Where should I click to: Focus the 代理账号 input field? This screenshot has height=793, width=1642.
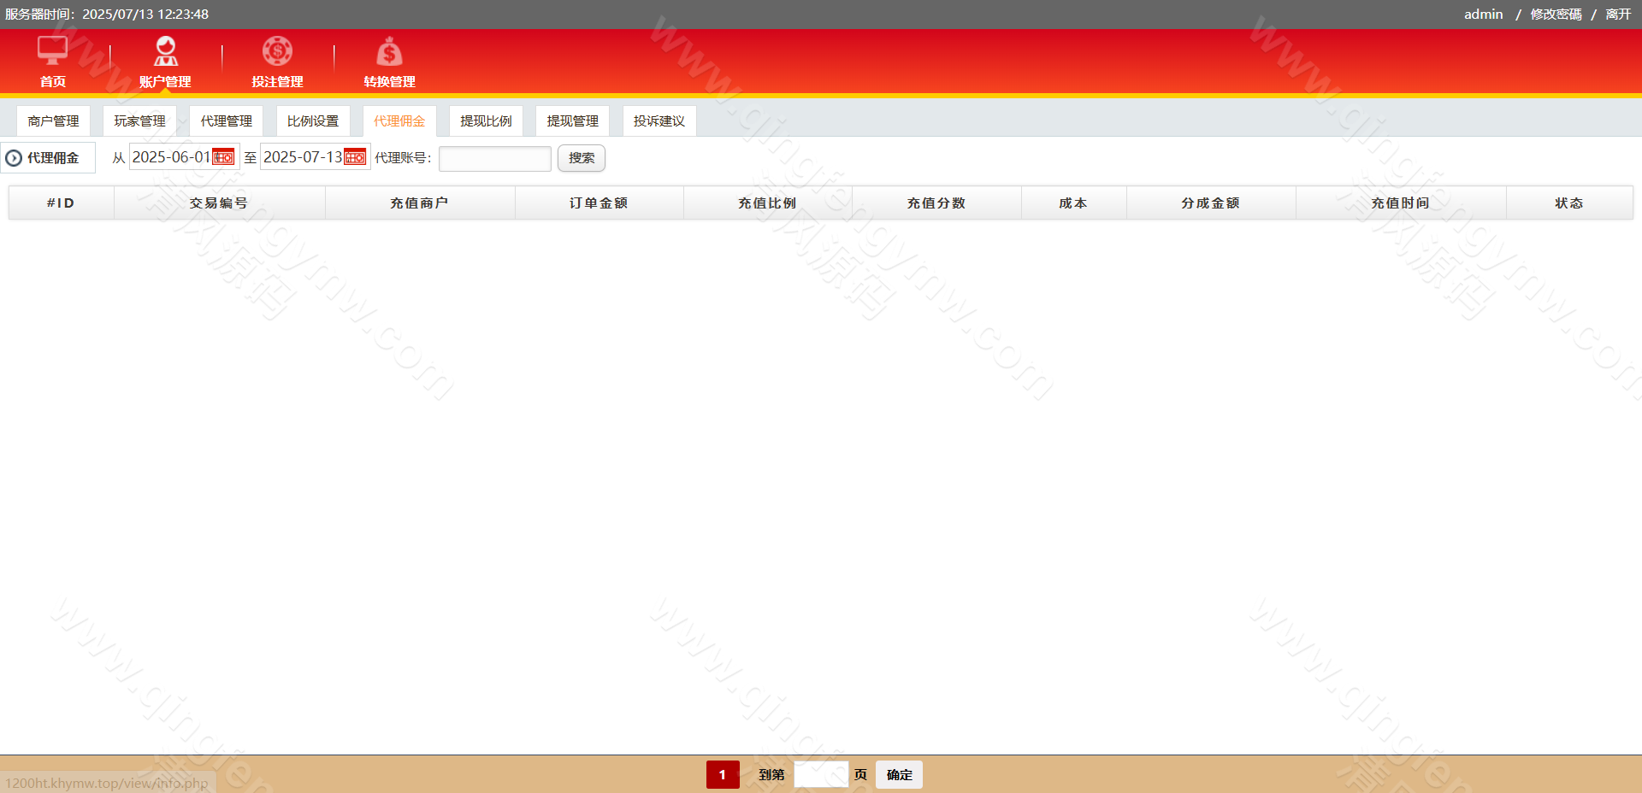pyautogui.click(x=494, y=159)
